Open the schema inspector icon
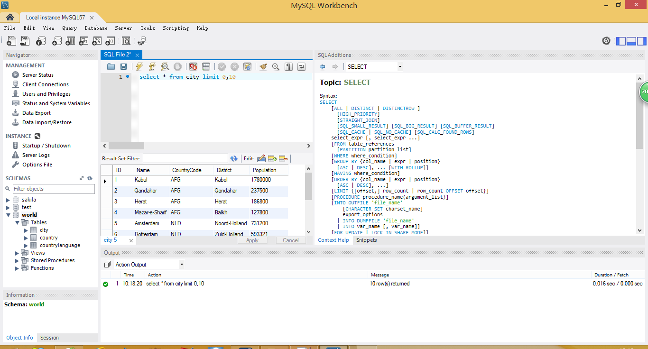 click(x=41, y=41)
